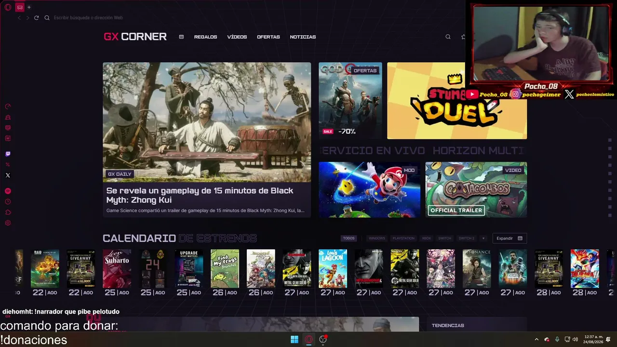Filter calendar by PlayStation
The height and width of the screenshot is (347, 617).
pos(403,238)
